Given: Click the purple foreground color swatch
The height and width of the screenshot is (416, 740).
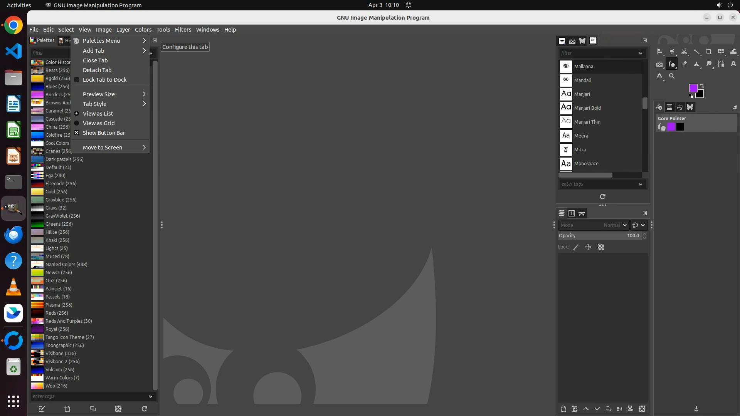Looking at the screenshot, I should [693, 89].
